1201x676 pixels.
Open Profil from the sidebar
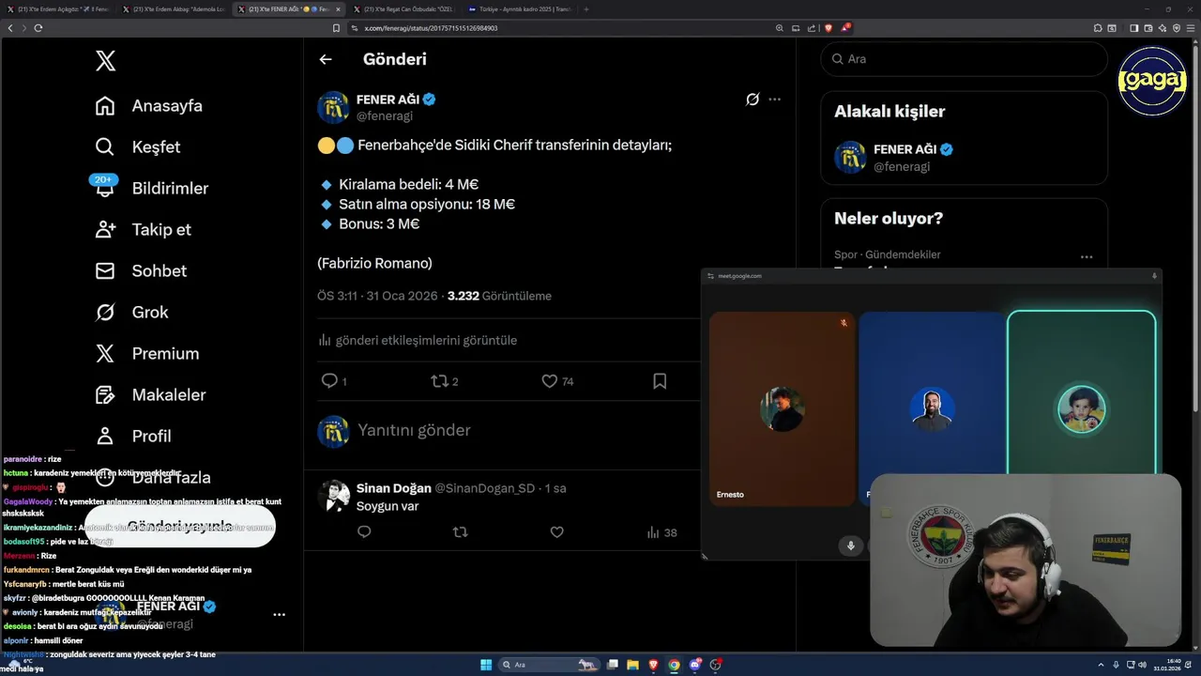(x=133, y=437)
